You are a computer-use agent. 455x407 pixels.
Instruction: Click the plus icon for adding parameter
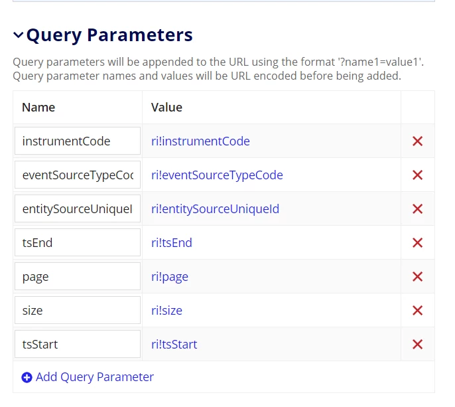pos(27,377)
